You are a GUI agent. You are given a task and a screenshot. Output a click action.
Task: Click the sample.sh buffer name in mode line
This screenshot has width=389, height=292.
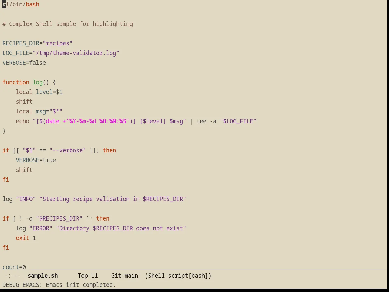click(x=43, y=276)
